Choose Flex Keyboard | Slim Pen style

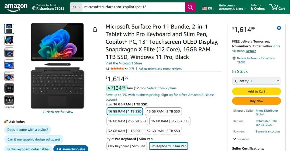tap(127, 146)
